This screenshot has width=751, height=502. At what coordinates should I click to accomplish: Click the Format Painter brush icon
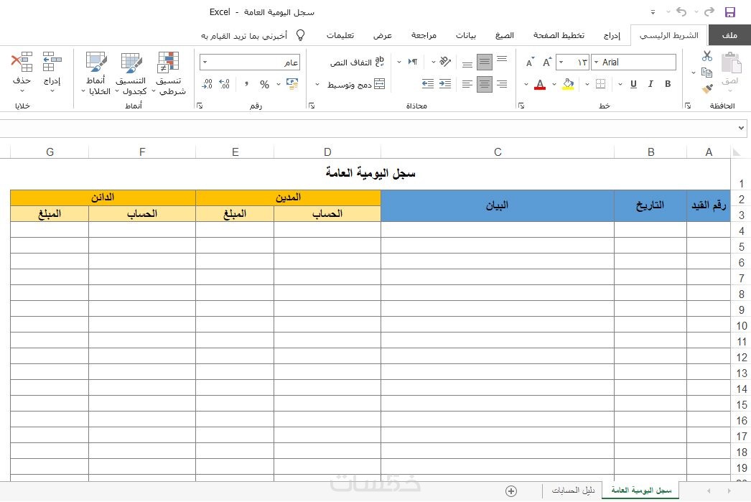coord(707,89)
